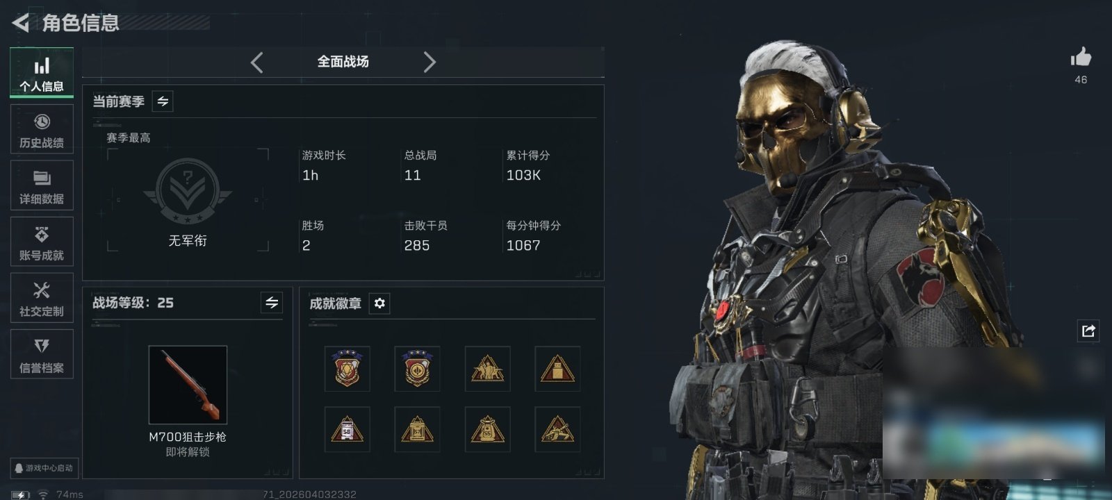Click the 全面战场 mode title

pos(343,62)
